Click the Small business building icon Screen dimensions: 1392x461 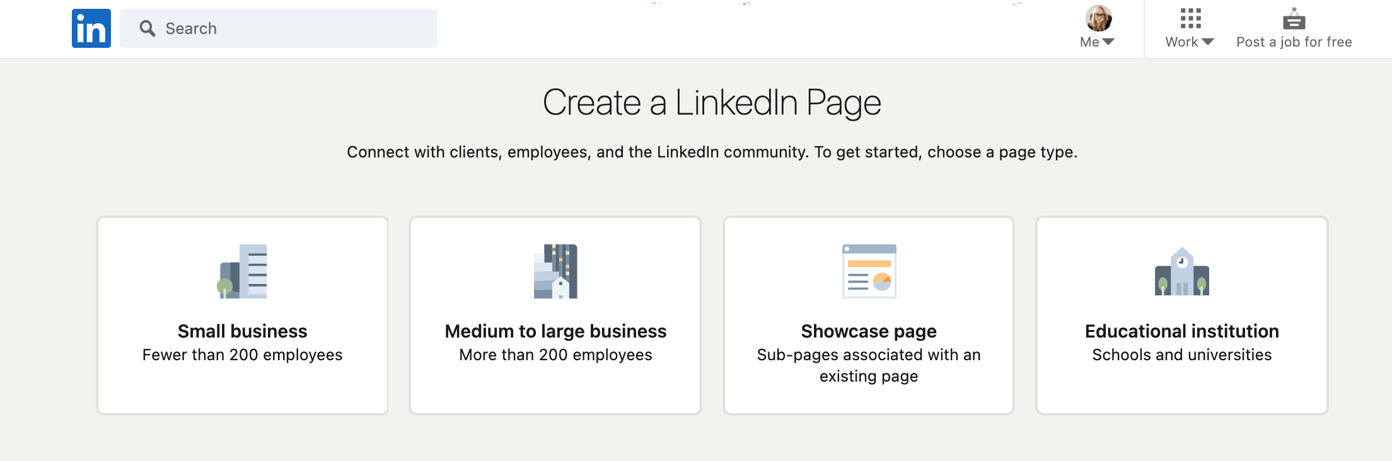tap(243, 271)
